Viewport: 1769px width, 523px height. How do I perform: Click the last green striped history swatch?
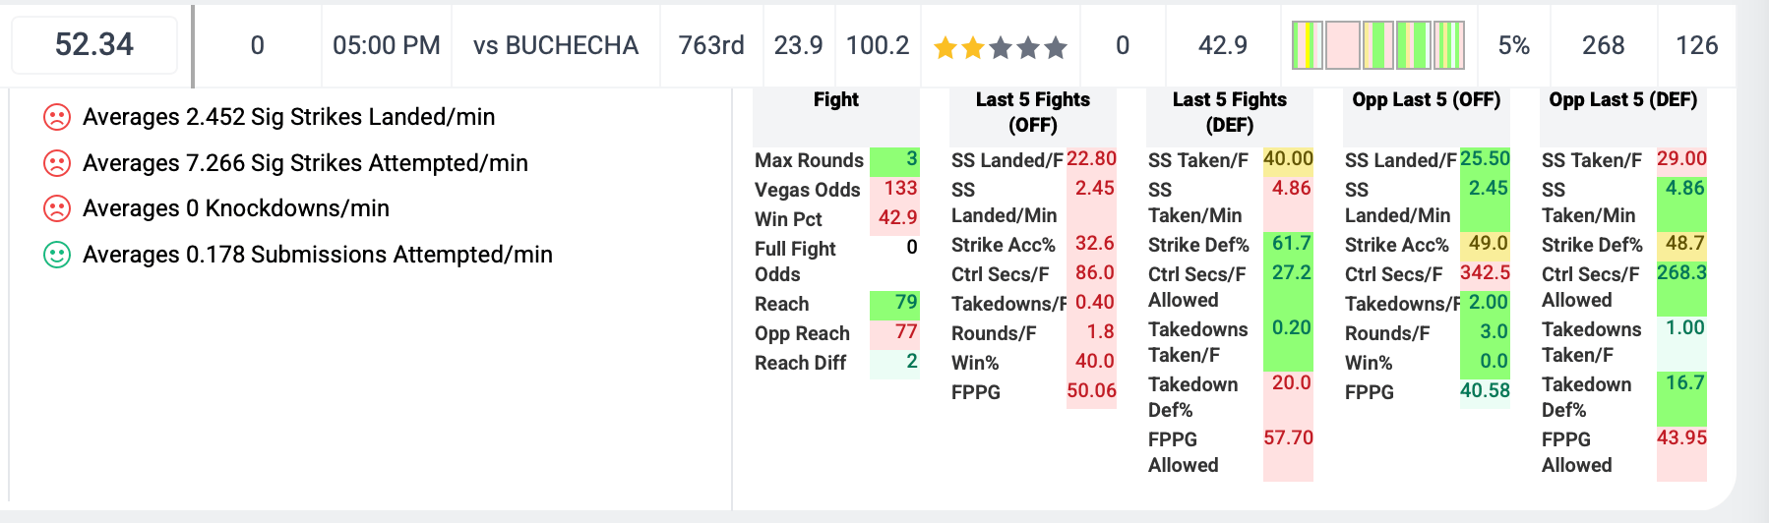1448,45
